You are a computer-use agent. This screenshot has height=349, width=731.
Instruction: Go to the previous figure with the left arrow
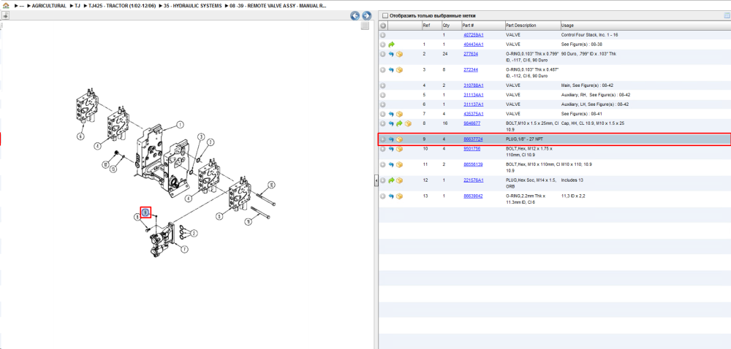355,15
